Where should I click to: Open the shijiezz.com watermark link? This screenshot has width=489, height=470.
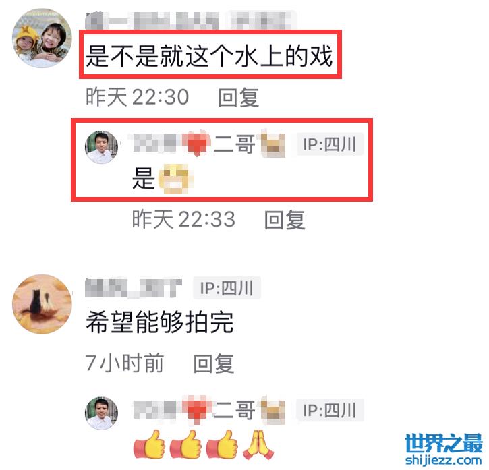[443, 461]
